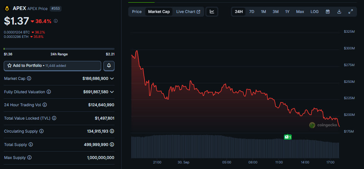Select the Max time range
This screenshot has width=364, height=169.
coord(300,12)
